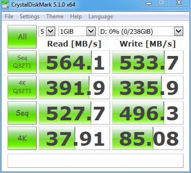Run all benchmarks with the All button
Image resolution: width=191 pixels, height=173 pixels.
[22, 37]
